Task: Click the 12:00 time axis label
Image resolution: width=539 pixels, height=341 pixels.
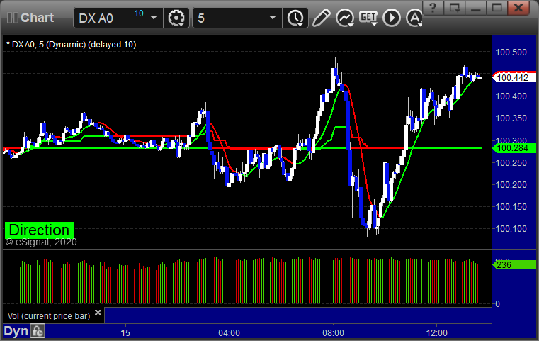Action: [437, 333]
